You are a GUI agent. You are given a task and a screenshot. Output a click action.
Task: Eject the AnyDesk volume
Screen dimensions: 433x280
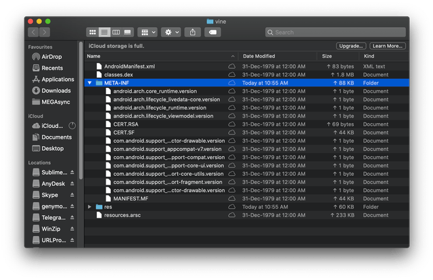(x=72, y=184)
